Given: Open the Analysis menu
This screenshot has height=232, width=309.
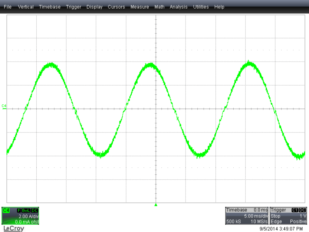Looking at the screenshot, I should click(179, 7).
